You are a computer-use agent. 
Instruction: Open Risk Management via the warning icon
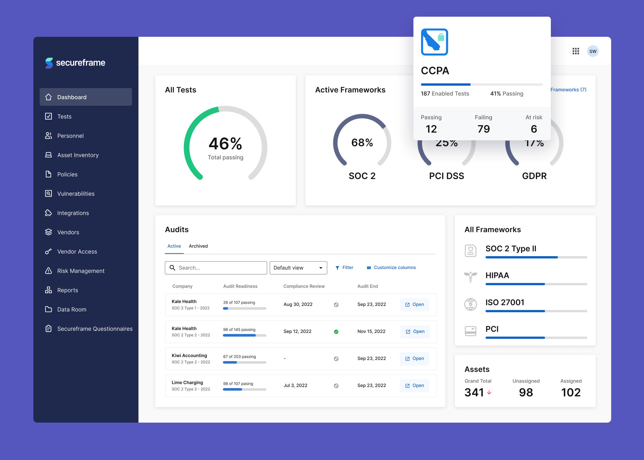tap(48, 271)
